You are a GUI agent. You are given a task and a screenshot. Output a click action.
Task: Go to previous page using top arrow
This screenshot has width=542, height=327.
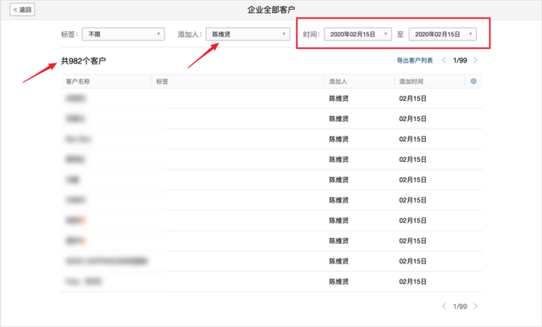(x=444, y=60)
